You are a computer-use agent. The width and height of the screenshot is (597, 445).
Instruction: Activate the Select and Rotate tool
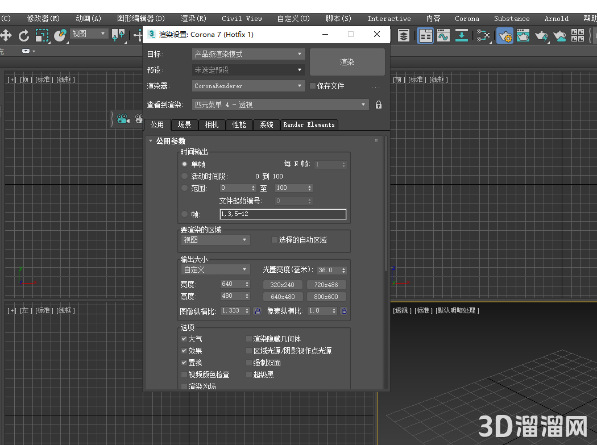pyautogui.click(x=24, y=36)
